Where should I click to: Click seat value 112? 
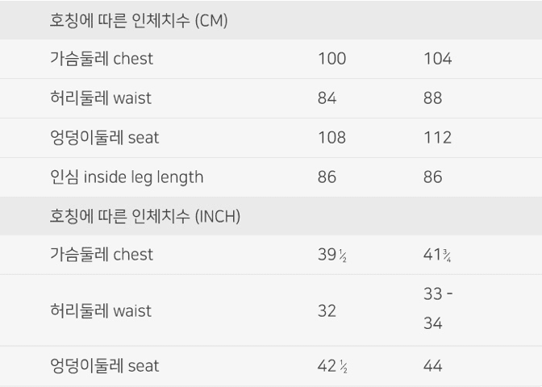pos(438,138)
